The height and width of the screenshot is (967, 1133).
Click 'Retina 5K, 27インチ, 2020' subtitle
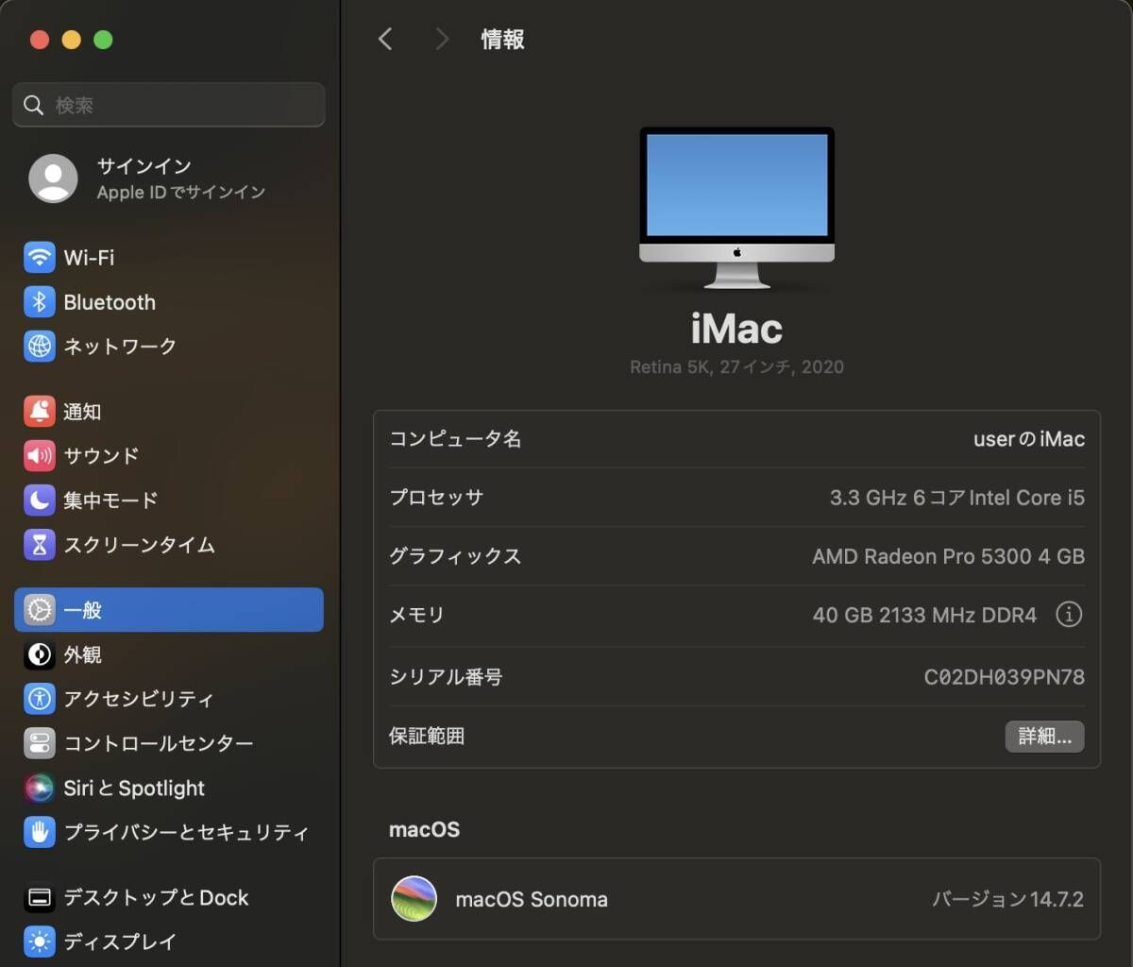[x=736, y=366]
